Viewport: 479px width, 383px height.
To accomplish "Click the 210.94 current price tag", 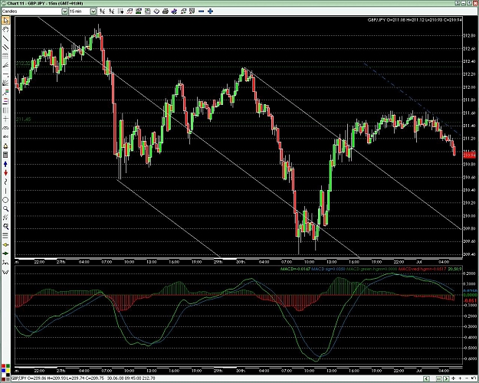I will point(469,155).
